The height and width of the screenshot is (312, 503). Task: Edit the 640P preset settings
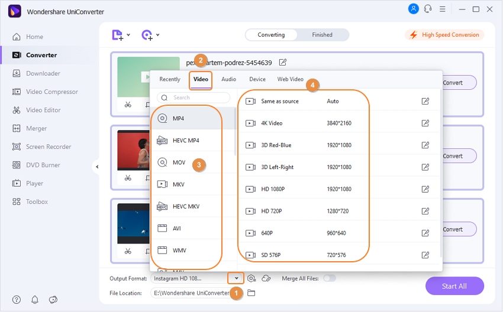[x=425, y=233]
